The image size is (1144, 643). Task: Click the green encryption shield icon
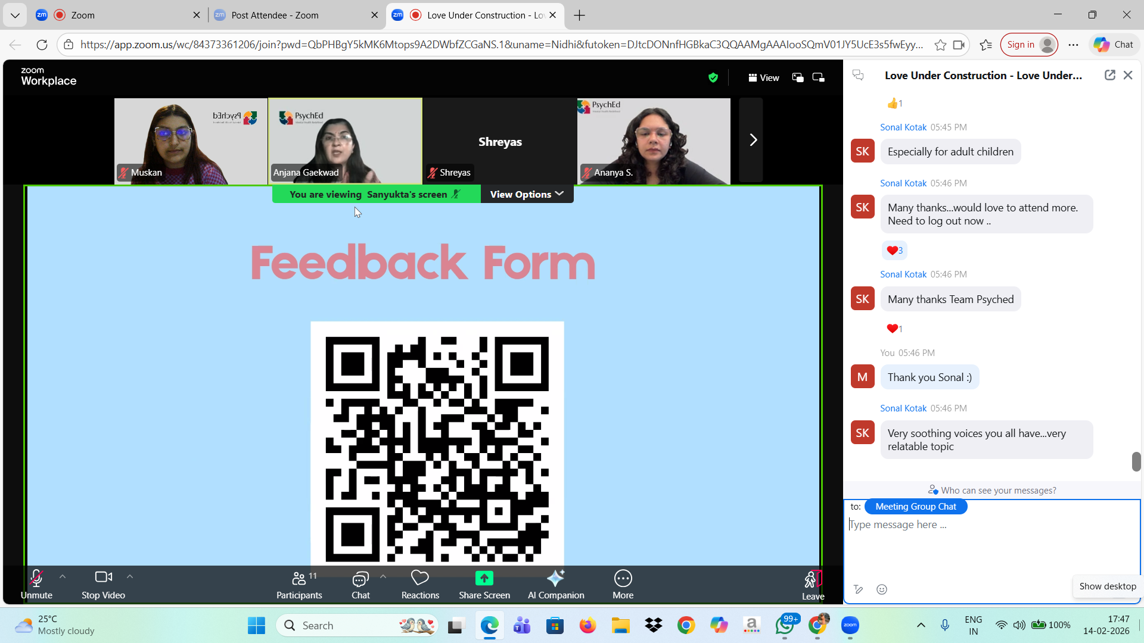(x=713, y=77)
